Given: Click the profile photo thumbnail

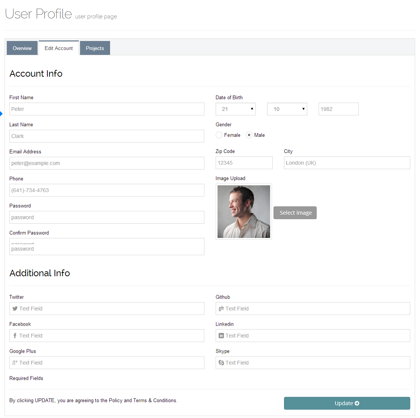Looking at the screenshot, I should [244, 212].
